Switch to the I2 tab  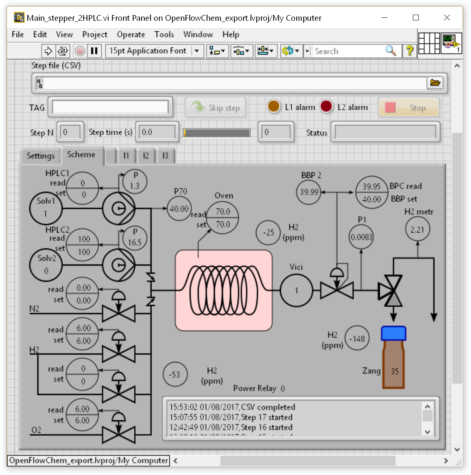pyautogui.click(x=145, y=156)
